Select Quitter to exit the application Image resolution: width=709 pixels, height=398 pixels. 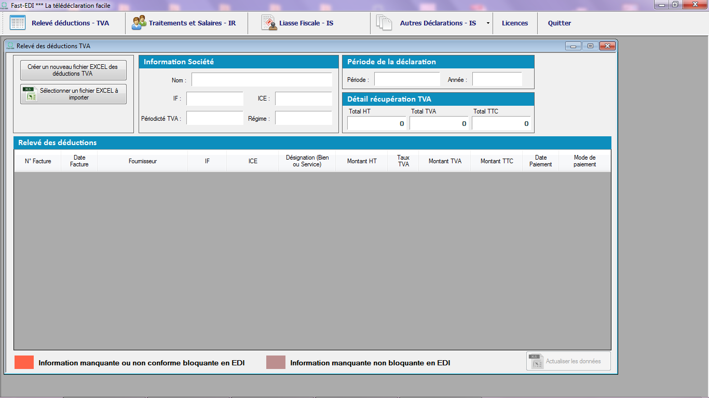560,23
